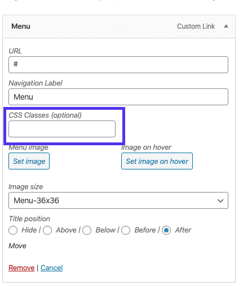Select the Above title position radio
Viewport: 243px width, 286px height.
pos(47,230)
